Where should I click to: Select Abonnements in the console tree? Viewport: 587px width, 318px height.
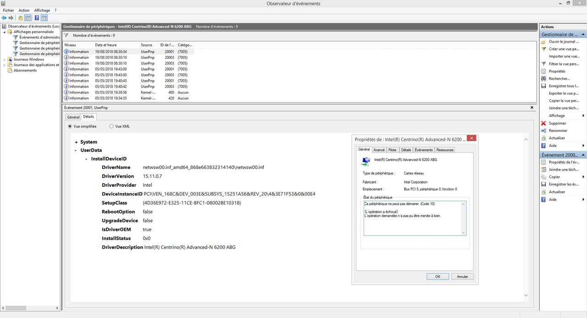pos(25,70)
